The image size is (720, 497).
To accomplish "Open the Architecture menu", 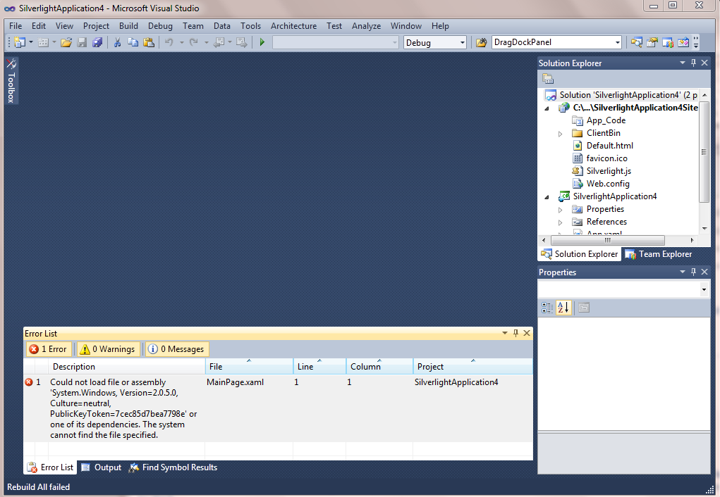I will pos(293,26).
